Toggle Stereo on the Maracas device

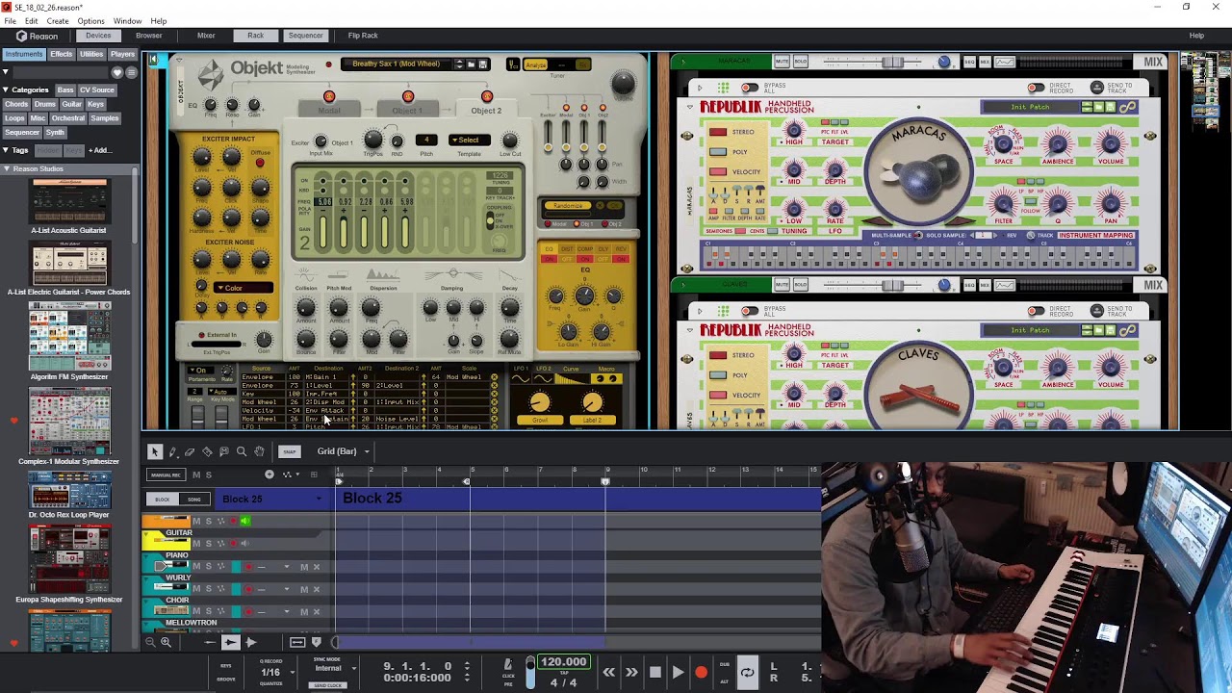(718, 132)
